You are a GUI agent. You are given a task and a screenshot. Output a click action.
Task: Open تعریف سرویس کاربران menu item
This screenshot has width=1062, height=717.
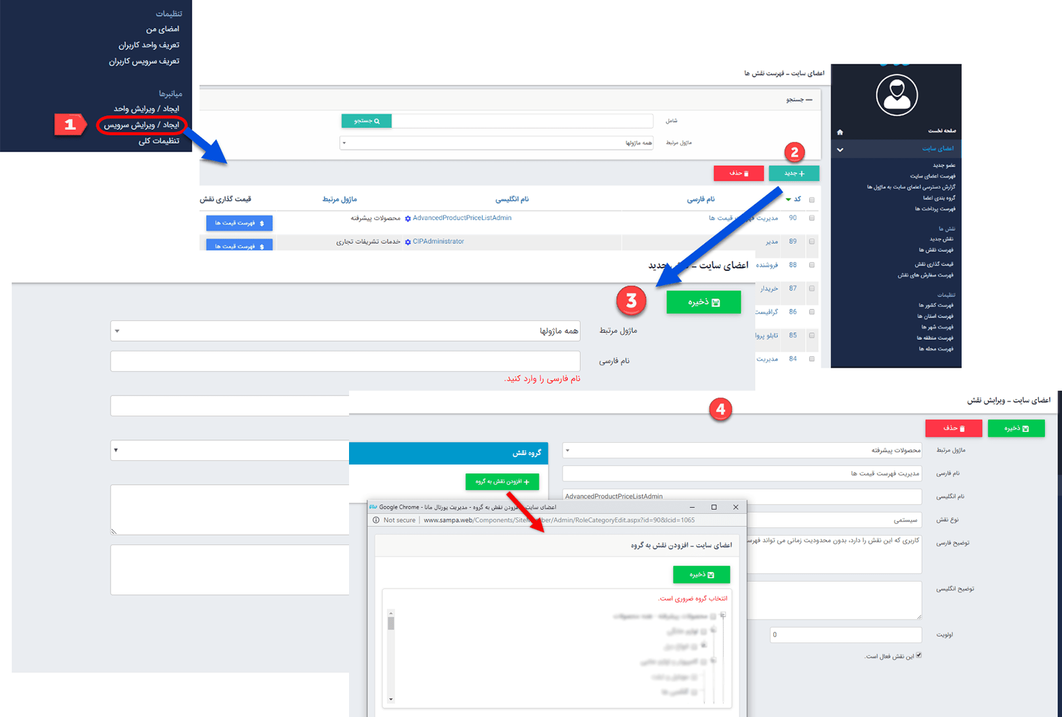click(144, 61)
